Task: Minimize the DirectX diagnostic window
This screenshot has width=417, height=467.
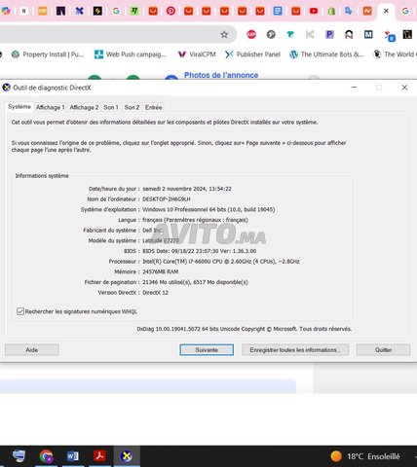Action: 354,88
